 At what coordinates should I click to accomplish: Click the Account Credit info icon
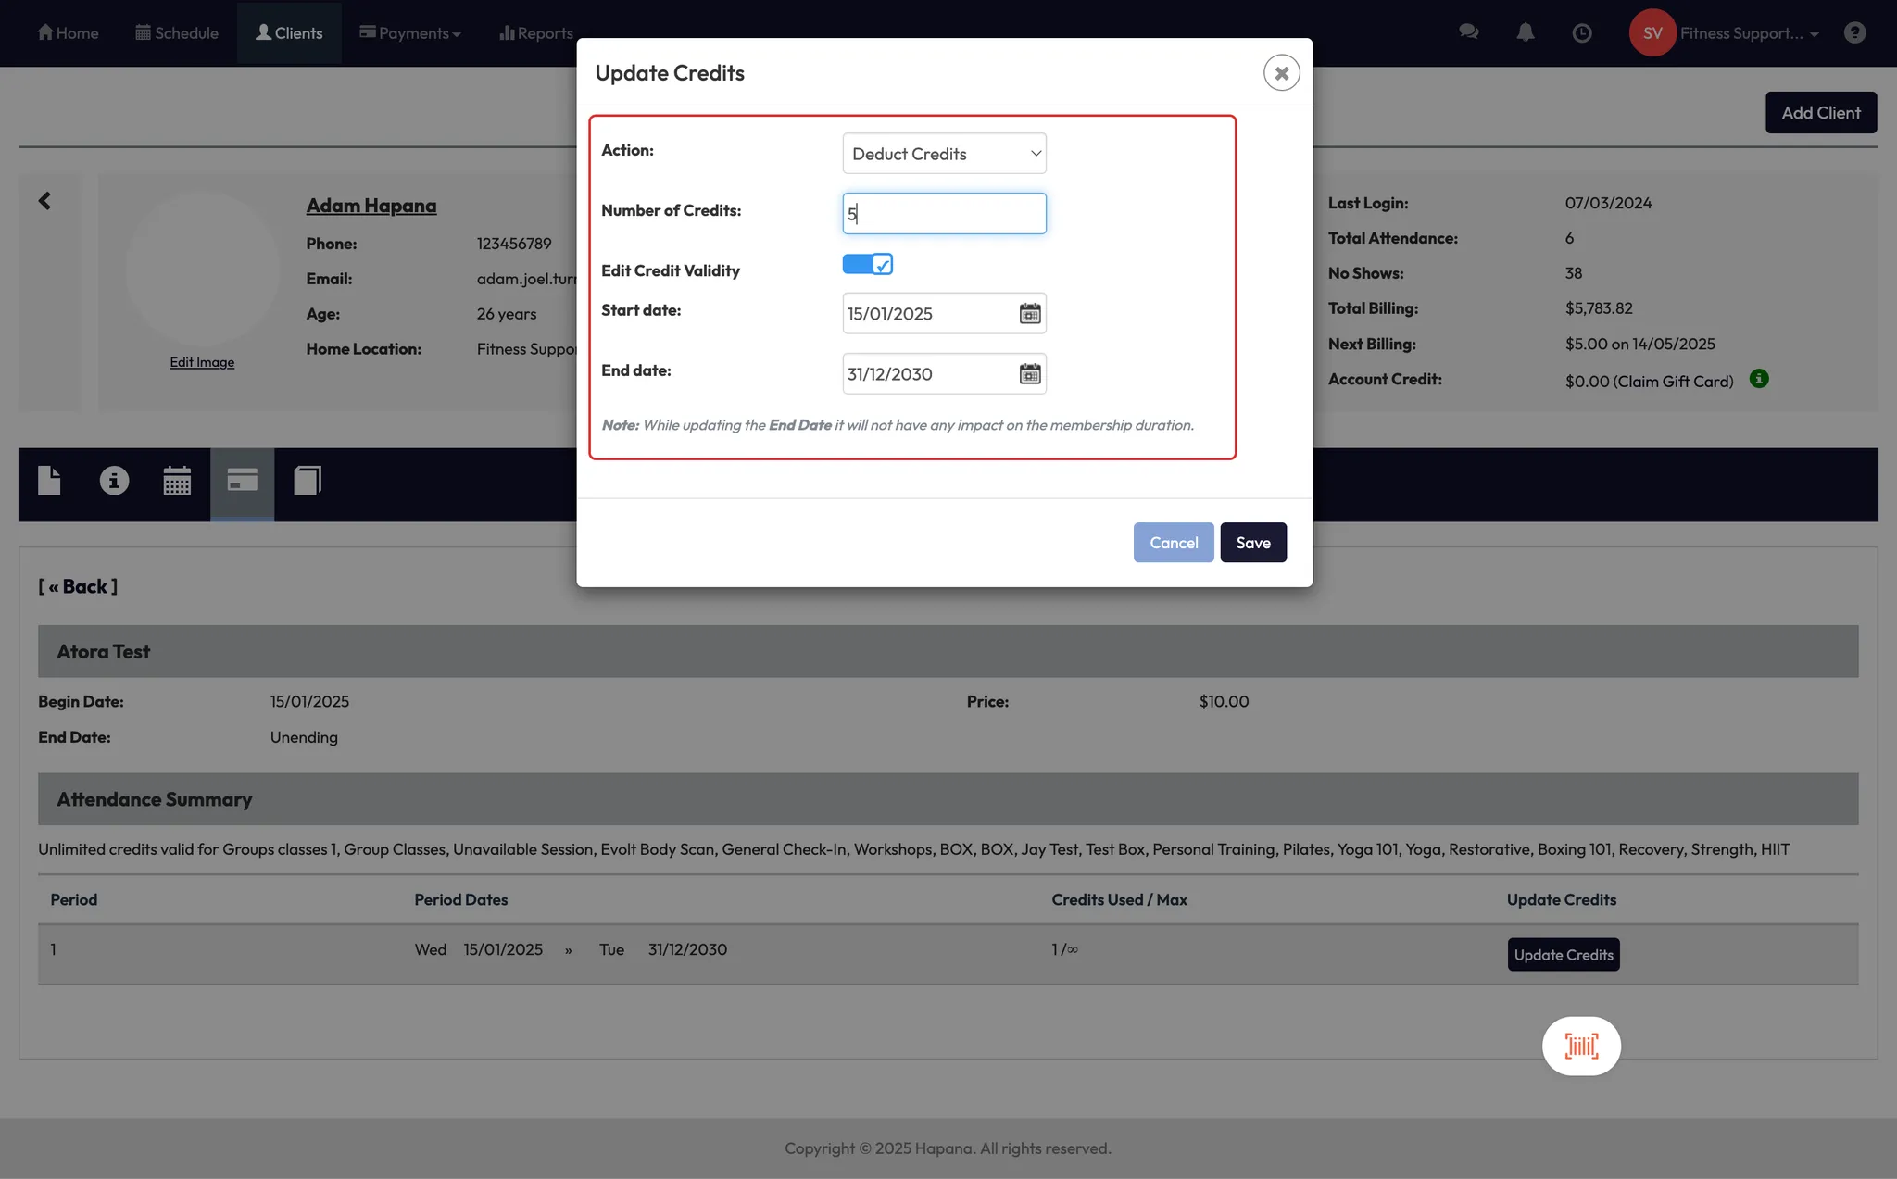pos(1759,379)
